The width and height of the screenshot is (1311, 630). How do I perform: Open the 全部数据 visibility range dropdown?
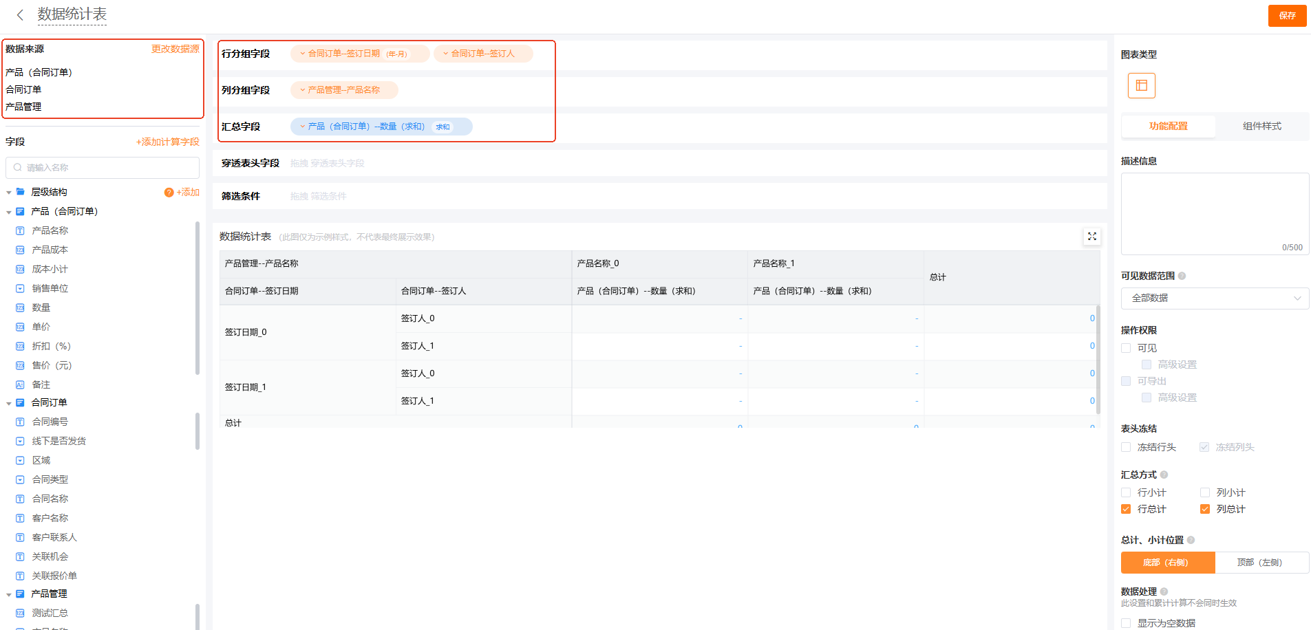(1215, 298)
